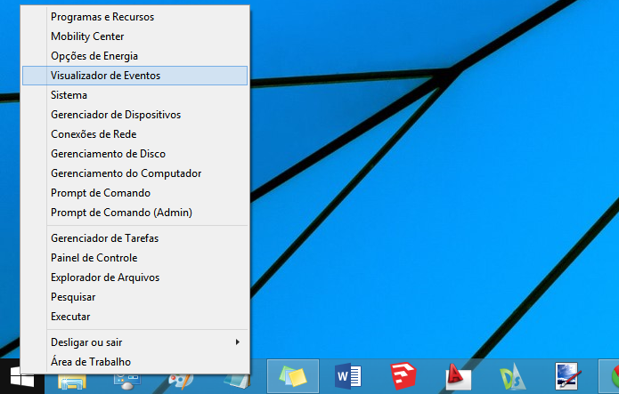619x394 pixels.
Task: Open Sticky Notes on the taskbar
Action: (293, 376)
